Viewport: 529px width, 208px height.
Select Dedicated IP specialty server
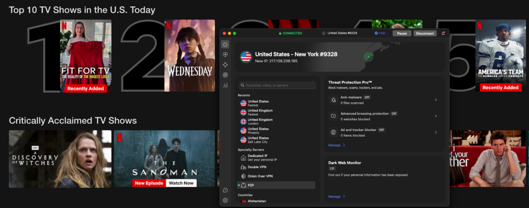[277, 157]
